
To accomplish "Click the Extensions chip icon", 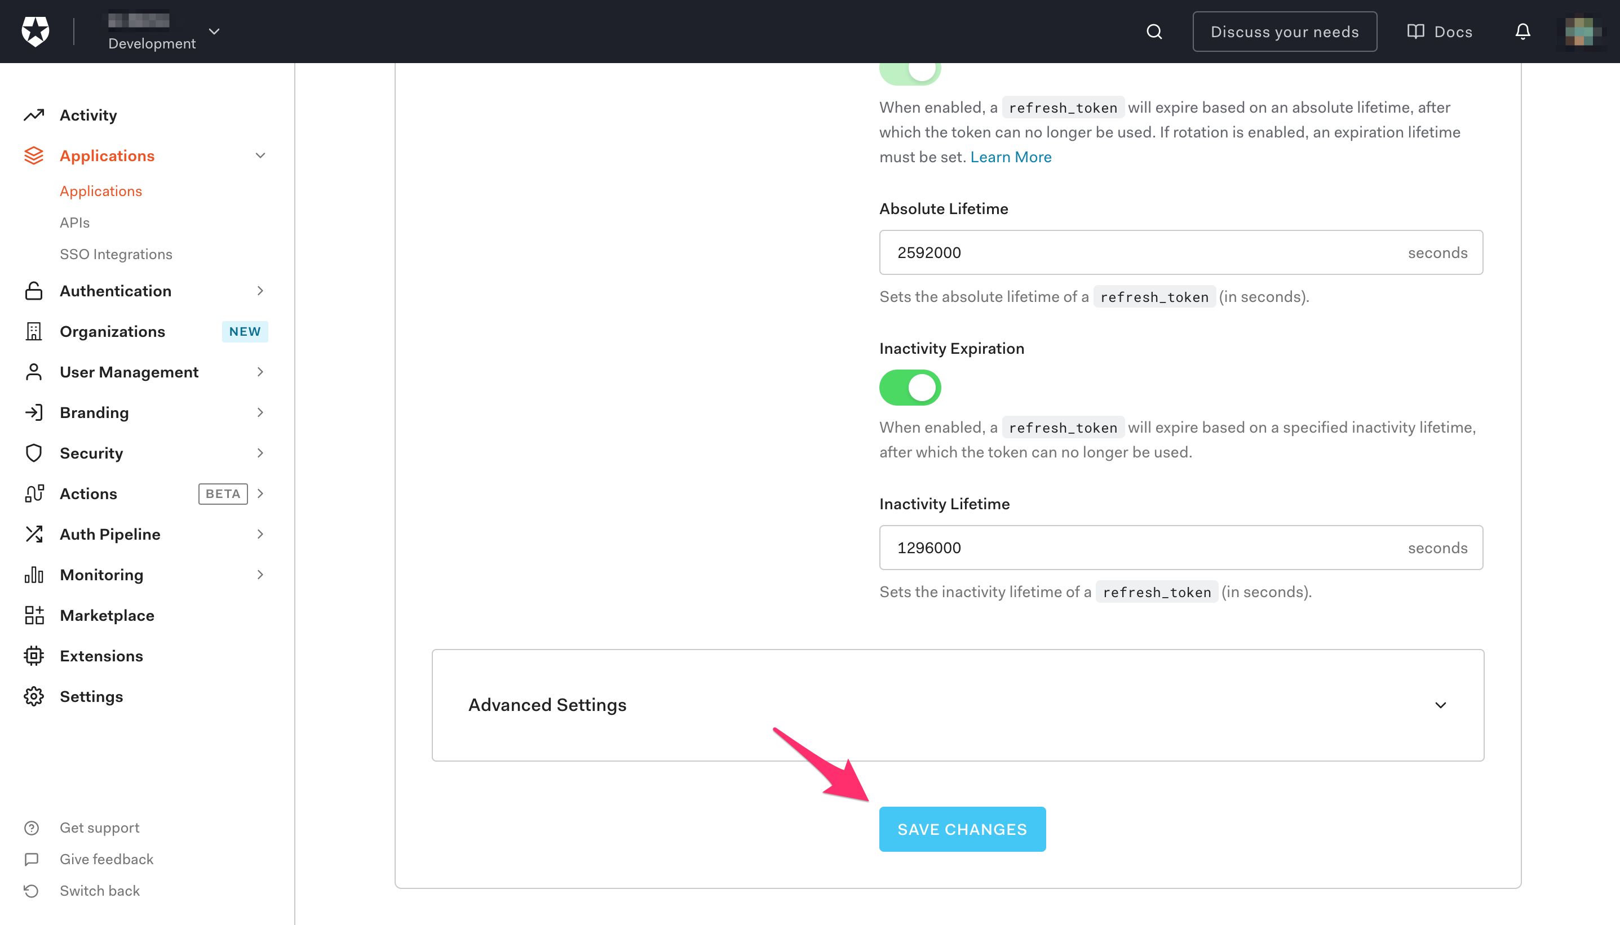I will coord(34,656).
